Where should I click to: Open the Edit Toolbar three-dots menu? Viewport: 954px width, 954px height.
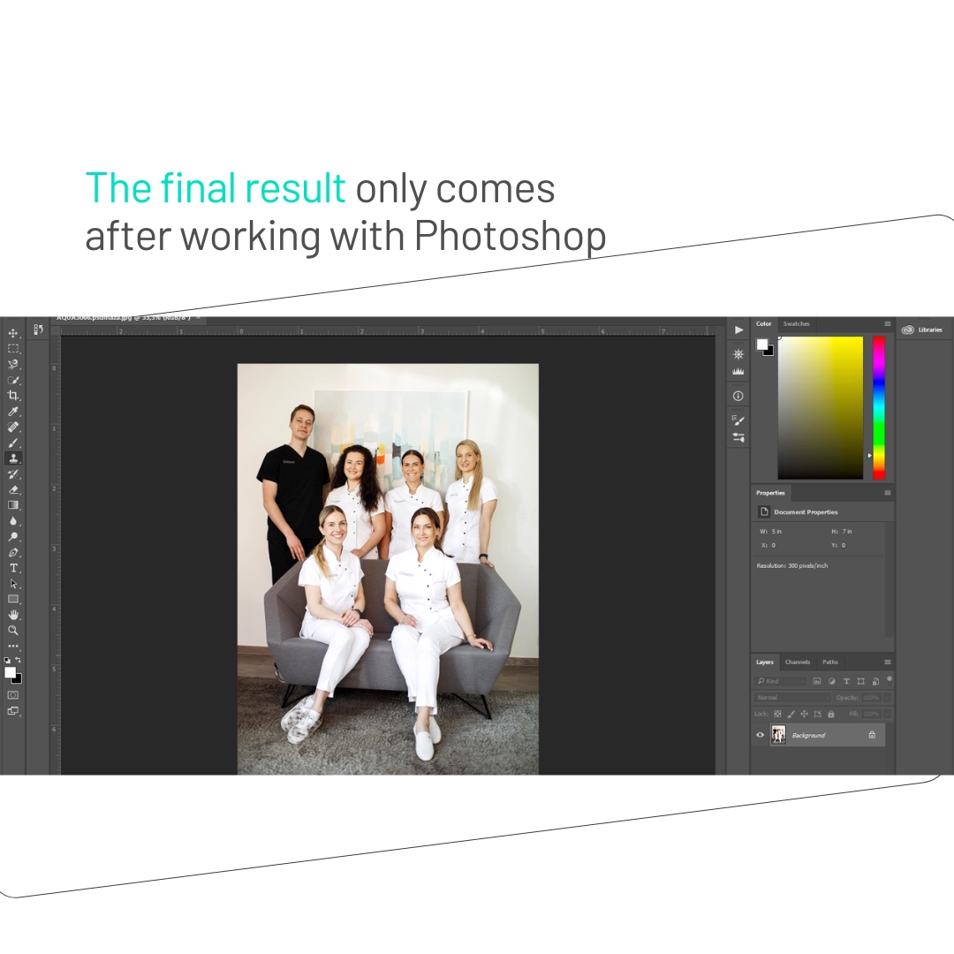pyautogui.click(x=12, y=646)
